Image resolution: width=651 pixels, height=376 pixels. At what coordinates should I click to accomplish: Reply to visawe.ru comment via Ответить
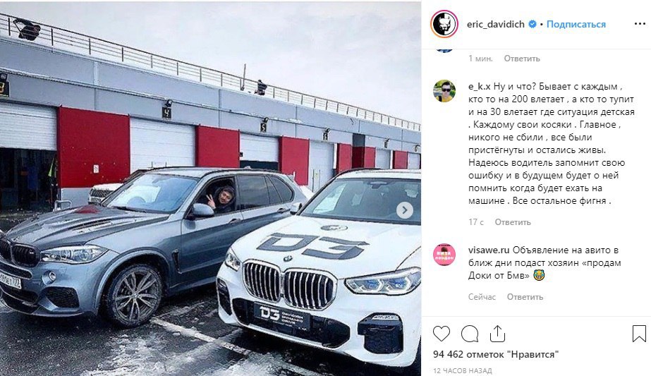click(x=525, y=297)
